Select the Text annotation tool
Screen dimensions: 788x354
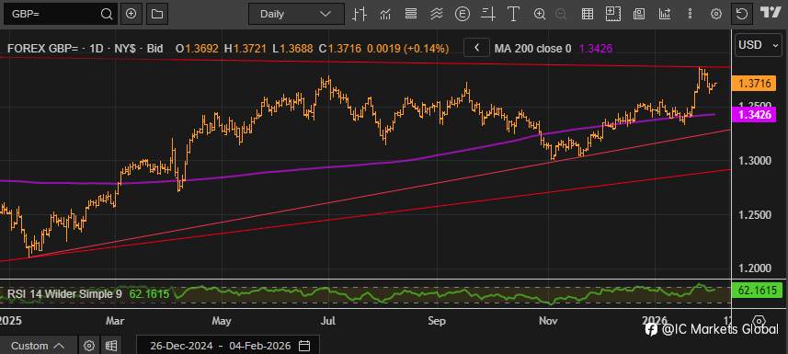(x=514, y=14)
